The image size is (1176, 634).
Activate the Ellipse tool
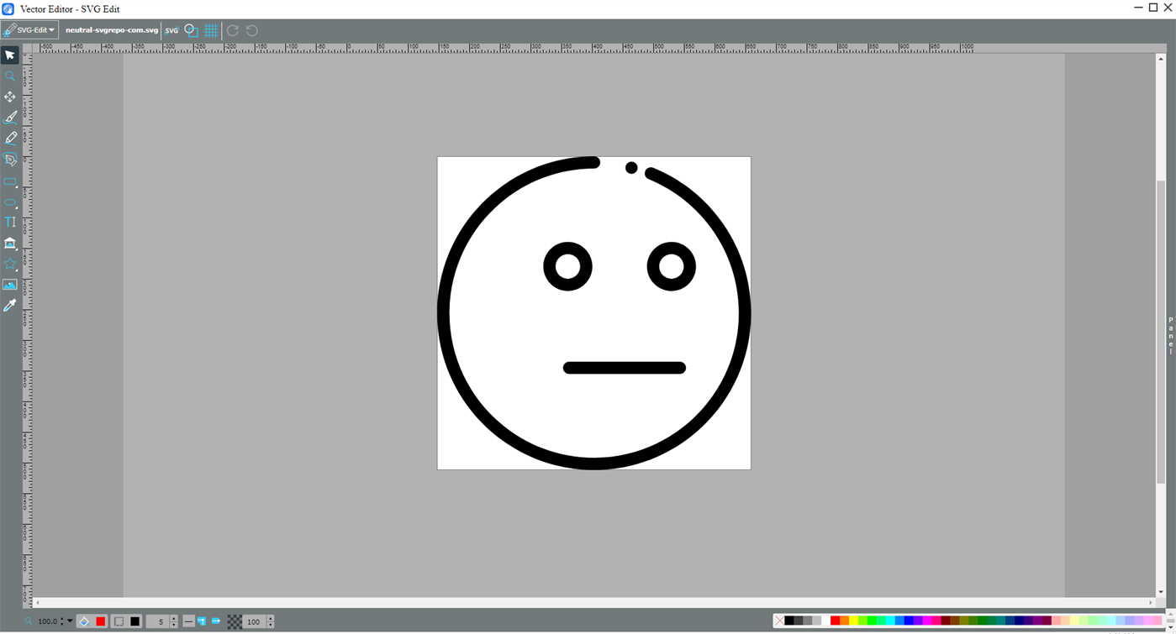10,202
